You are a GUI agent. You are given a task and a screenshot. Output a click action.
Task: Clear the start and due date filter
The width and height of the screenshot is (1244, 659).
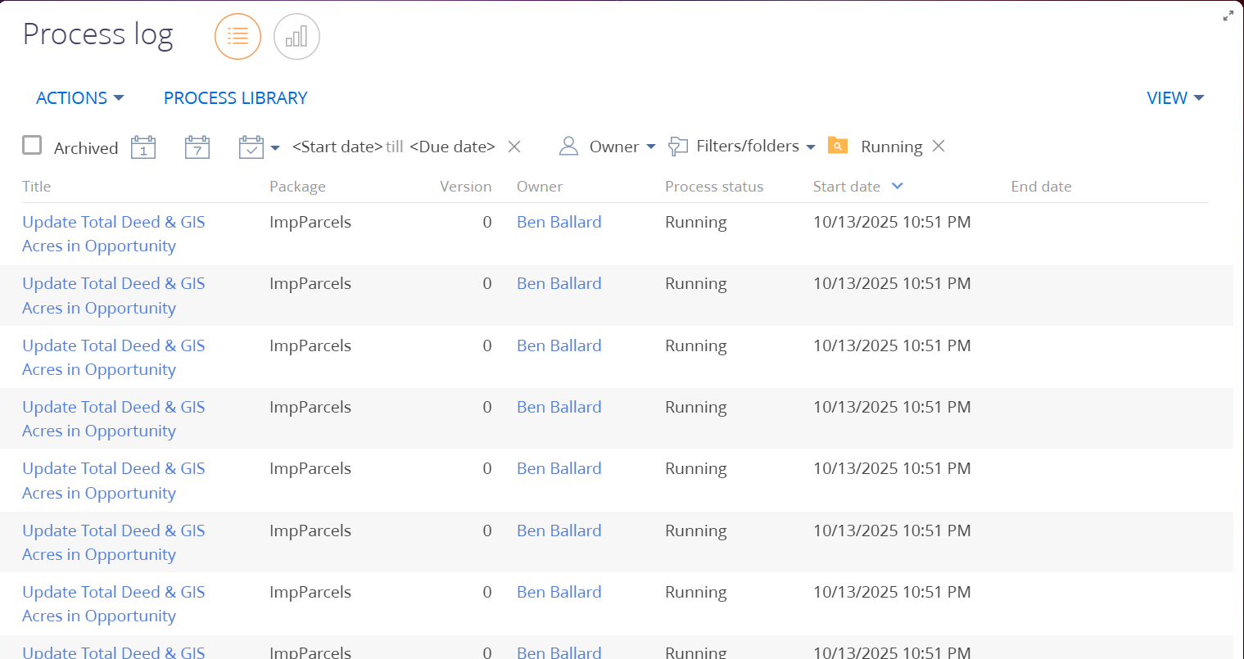pyautogui.click(x=514, y=147)
